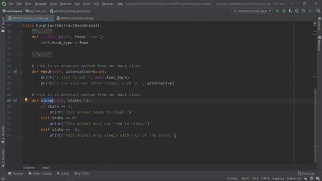Open the Python Console tool window
This screenshot has width=322, height=181.
point(40,173)
